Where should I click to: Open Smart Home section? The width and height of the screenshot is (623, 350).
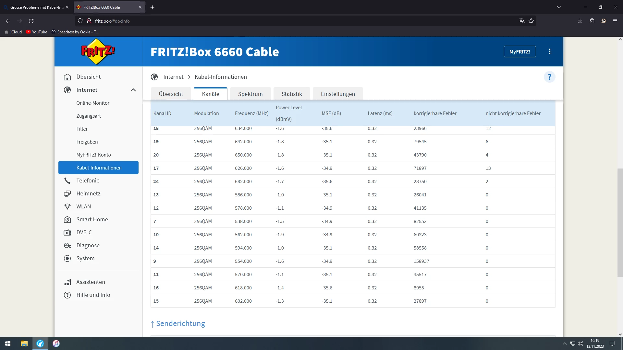(x=92, y=219)
